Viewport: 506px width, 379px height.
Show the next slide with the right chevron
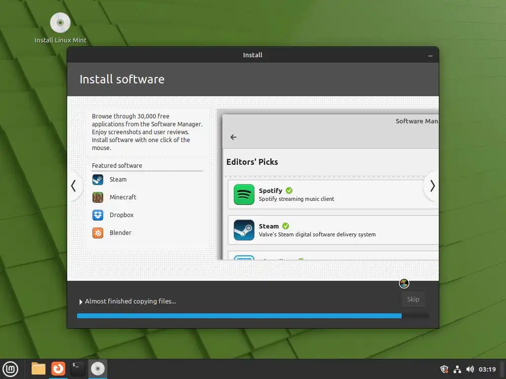click(432, 186)
